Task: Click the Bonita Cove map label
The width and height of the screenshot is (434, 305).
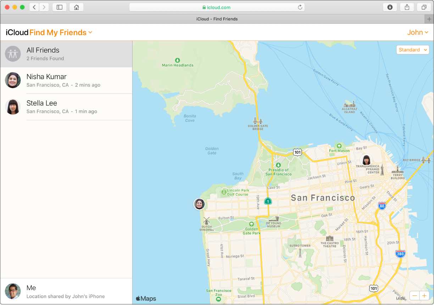Action: [x=190, y=118]
